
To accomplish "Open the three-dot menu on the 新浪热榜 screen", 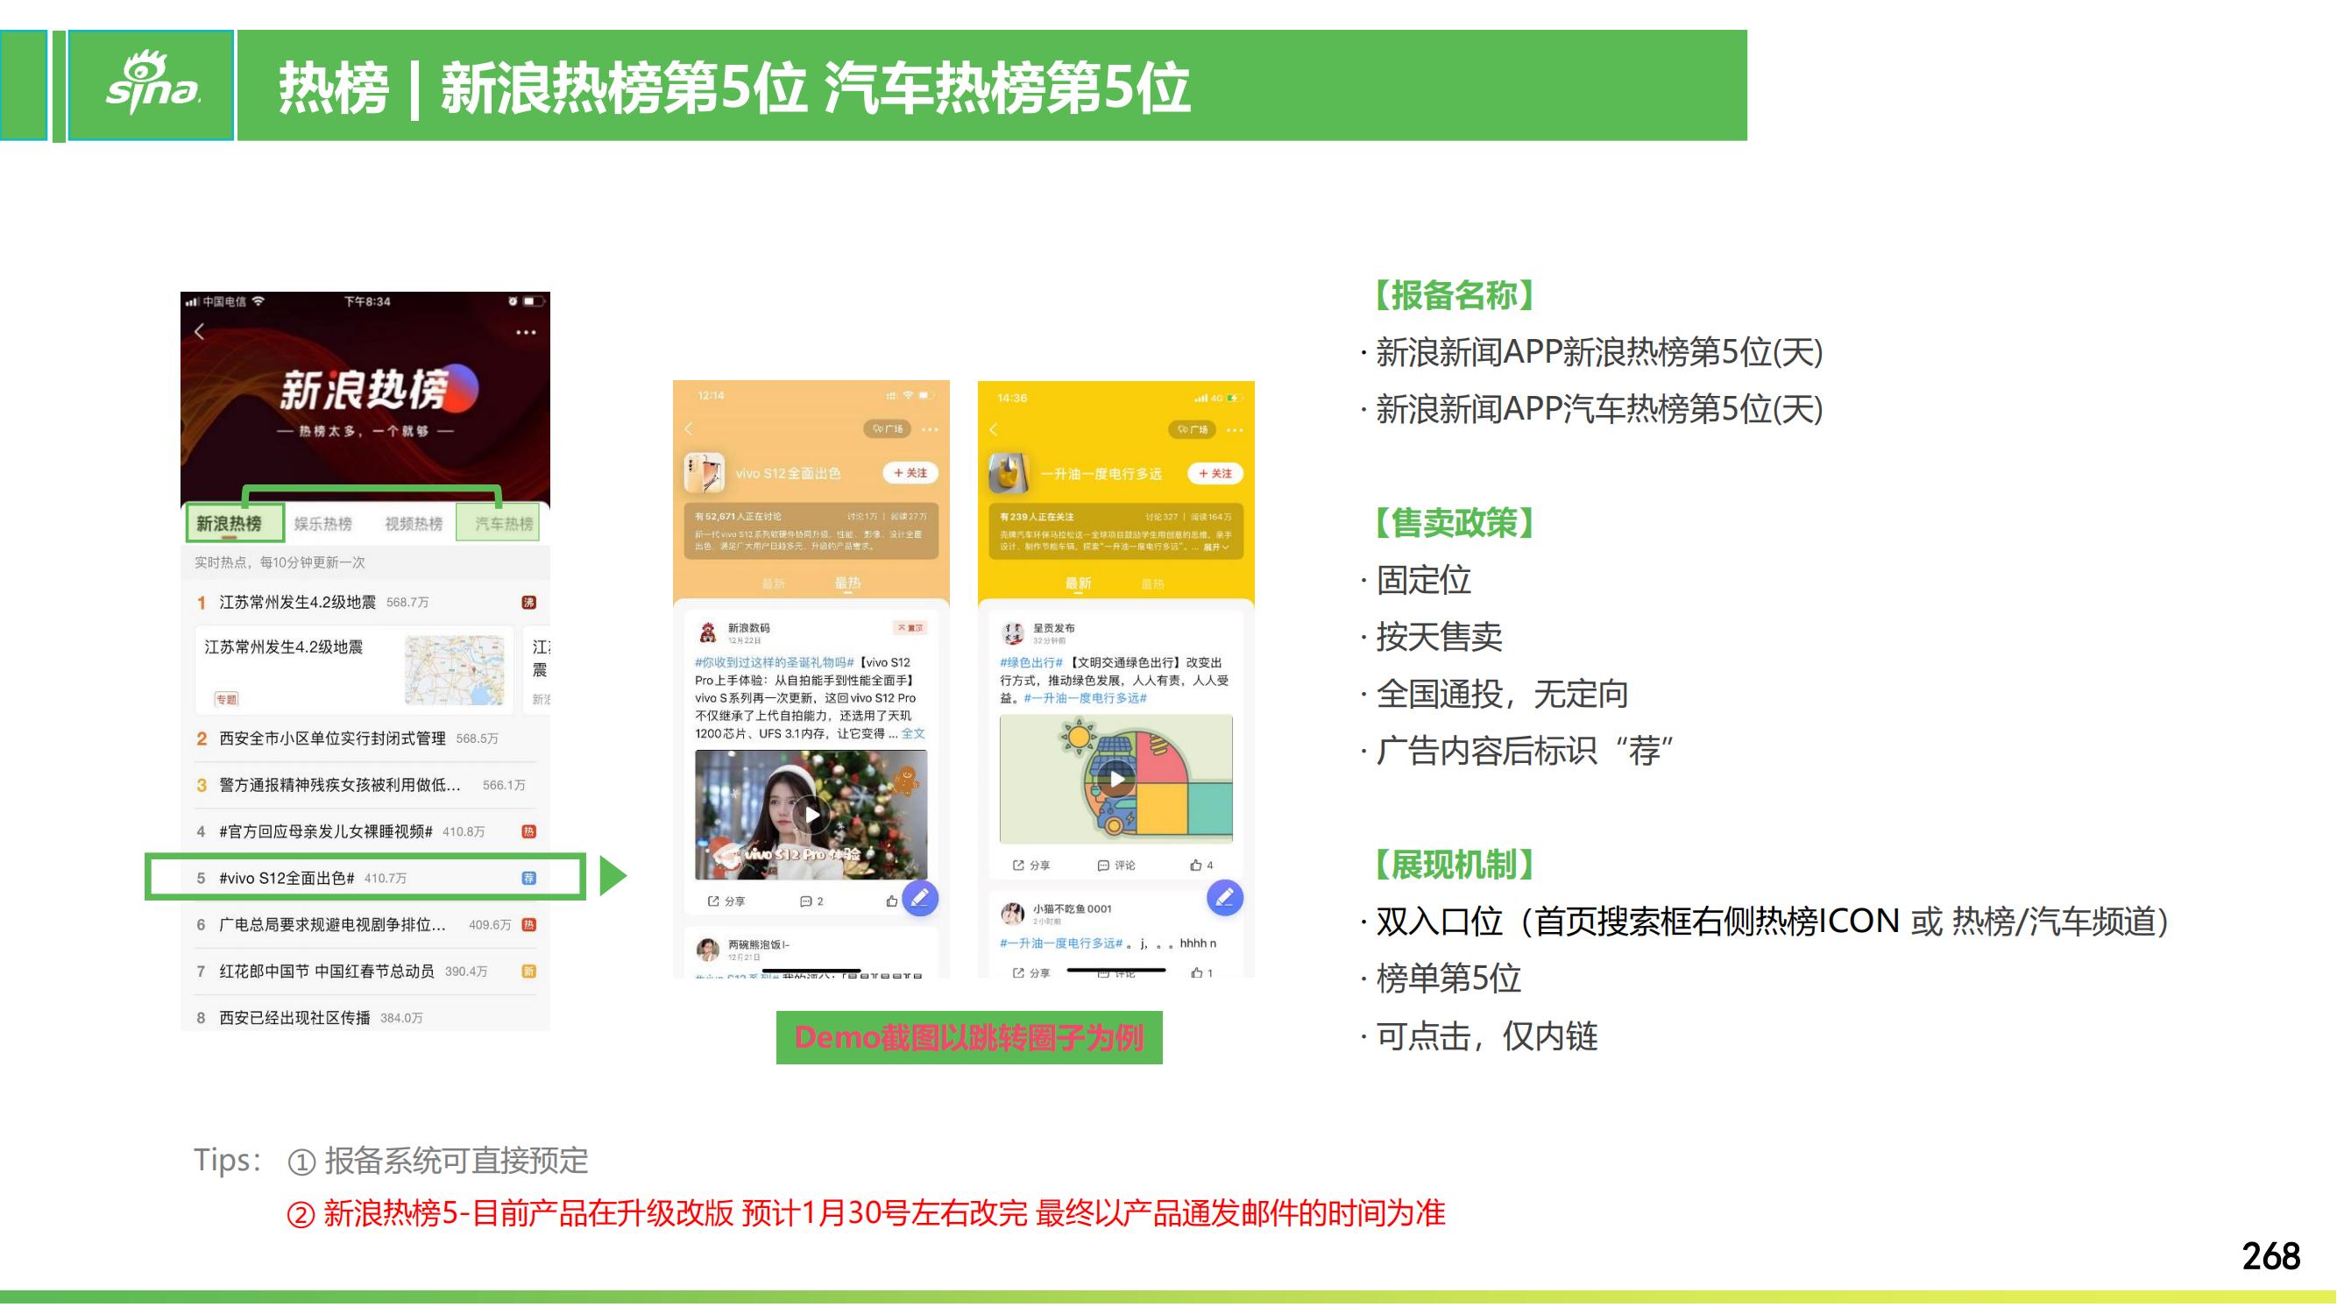I will pyautogui.click(x=526, y=333).
